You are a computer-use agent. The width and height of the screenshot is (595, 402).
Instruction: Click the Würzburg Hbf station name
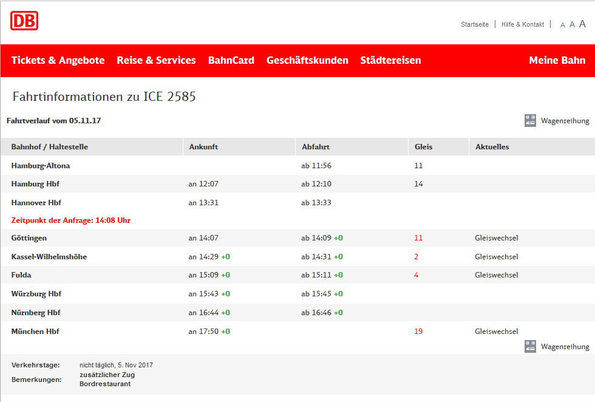click(x=36, y=294)
